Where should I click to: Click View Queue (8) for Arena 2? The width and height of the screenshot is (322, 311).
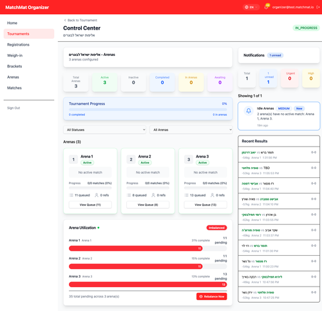click(148, 205)
